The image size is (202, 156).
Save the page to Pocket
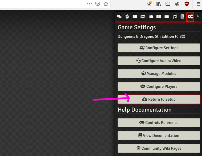click(98, 4)
